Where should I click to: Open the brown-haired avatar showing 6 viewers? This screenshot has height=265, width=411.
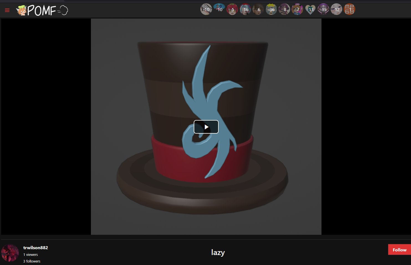[x=258, y=9]
